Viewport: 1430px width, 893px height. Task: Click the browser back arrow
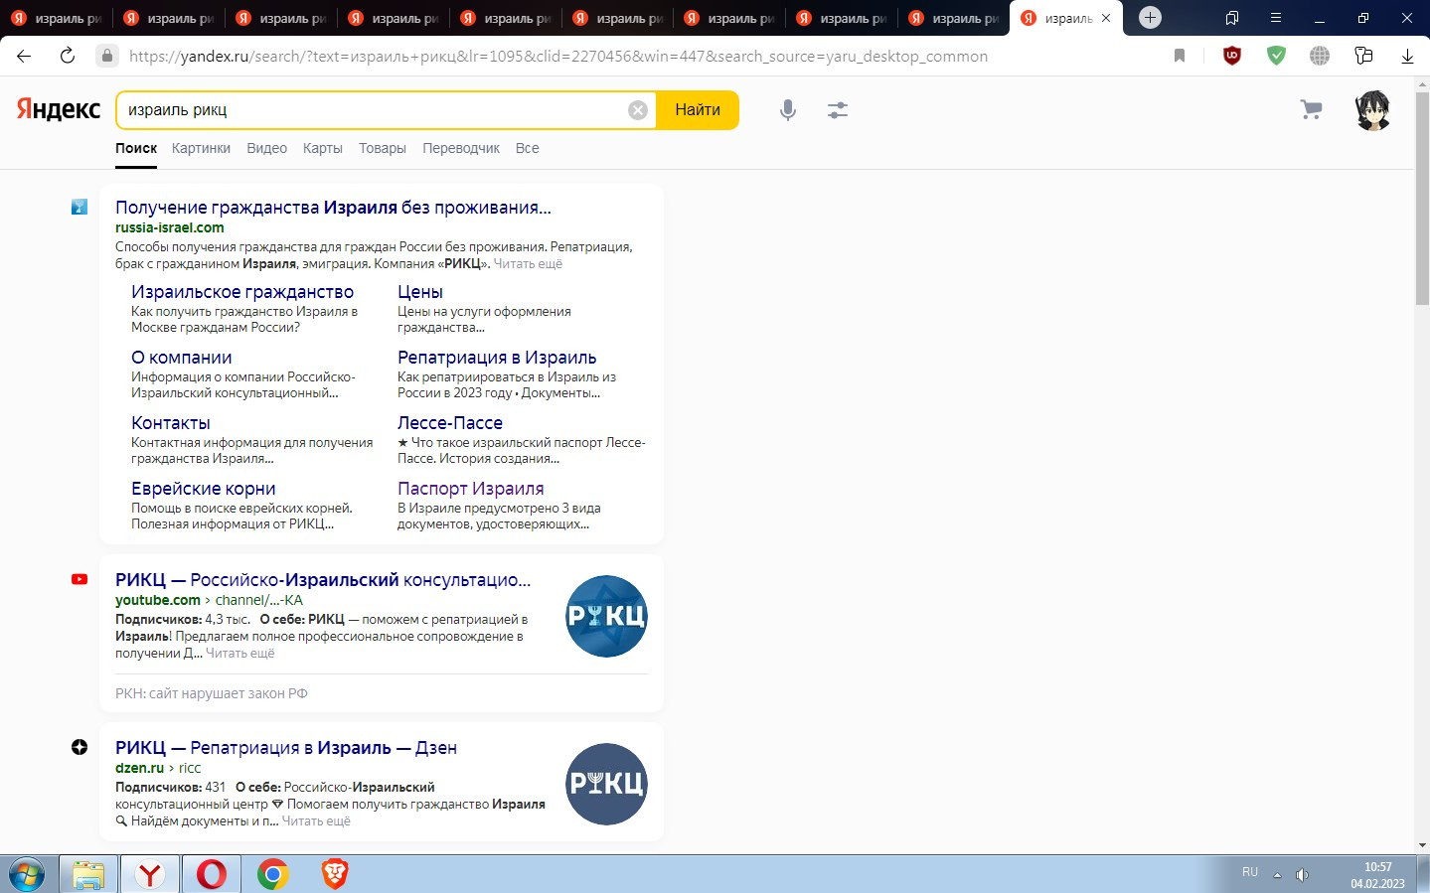24,56
